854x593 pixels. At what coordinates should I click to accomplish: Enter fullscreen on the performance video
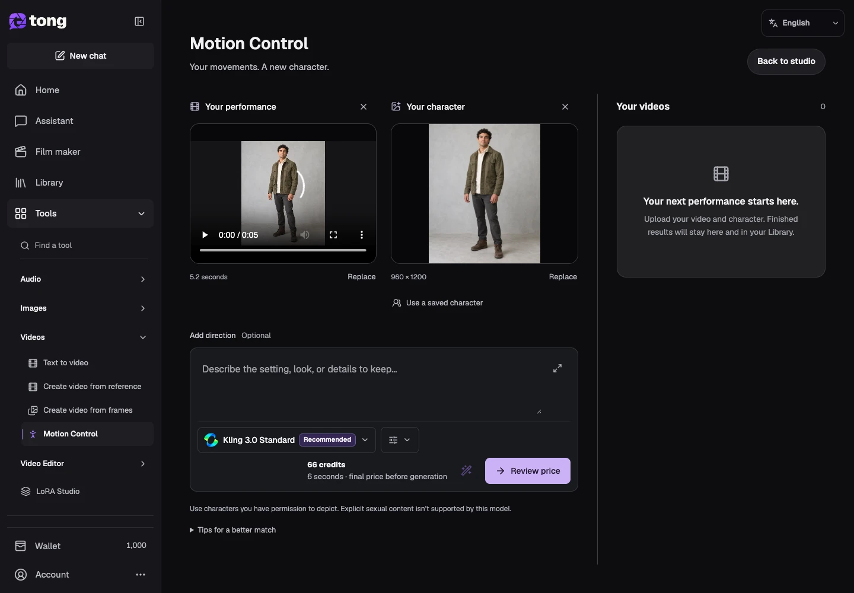coord(333,235)
